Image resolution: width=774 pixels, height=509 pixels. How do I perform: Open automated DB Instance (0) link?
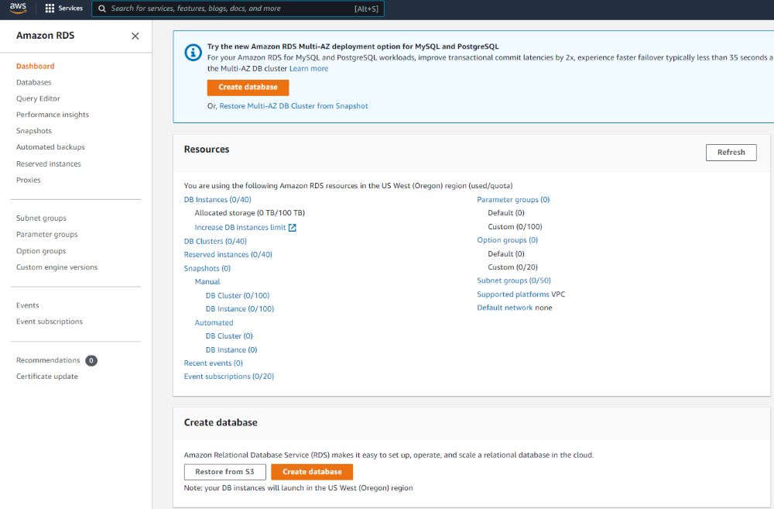click(231, 350)
